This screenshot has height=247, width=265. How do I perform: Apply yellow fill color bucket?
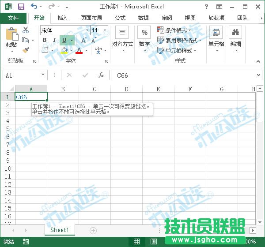click(x=64, y=50)
